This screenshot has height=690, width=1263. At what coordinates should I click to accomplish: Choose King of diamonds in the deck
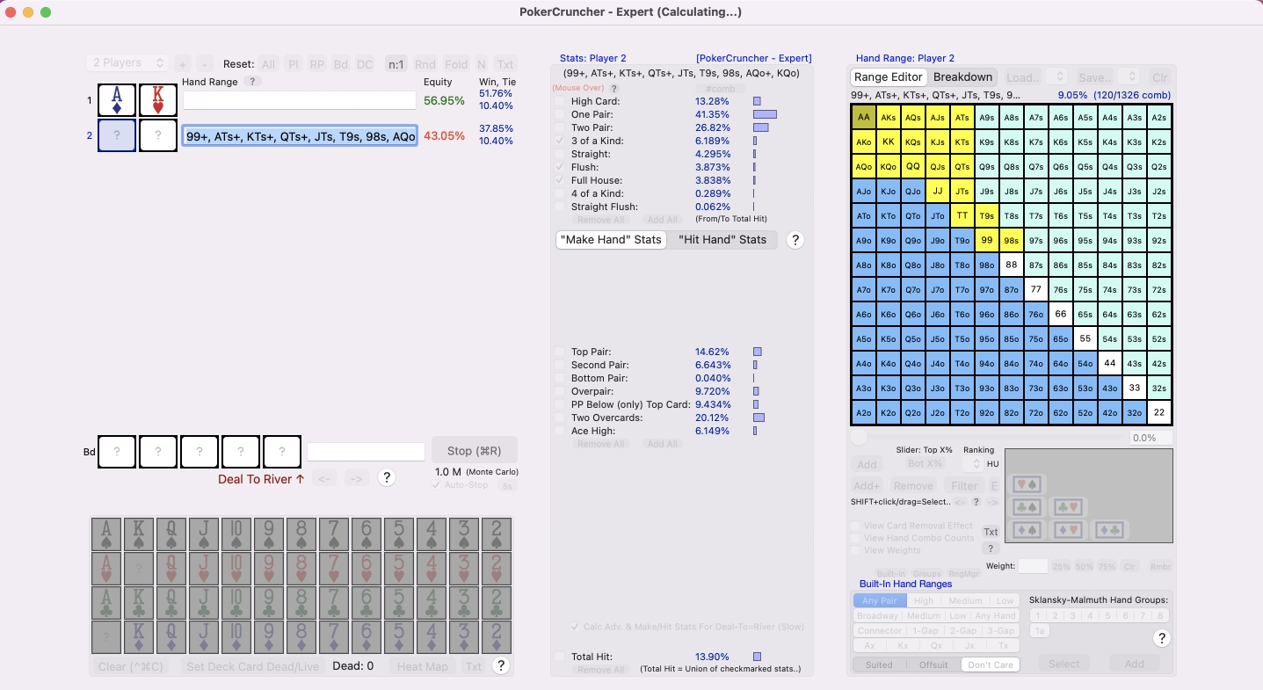click(139, 636)
